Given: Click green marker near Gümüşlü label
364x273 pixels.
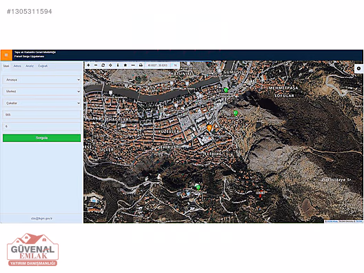Looking at the screenshot, I should 225,90.
